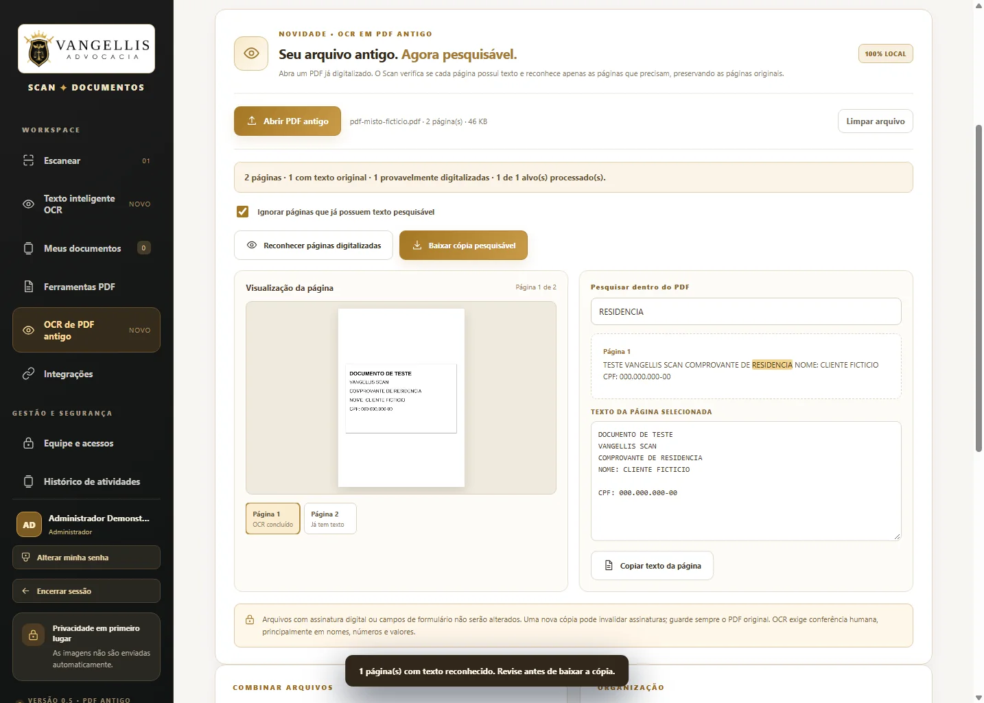View Histórico de atividades

(x=86, y=481)
